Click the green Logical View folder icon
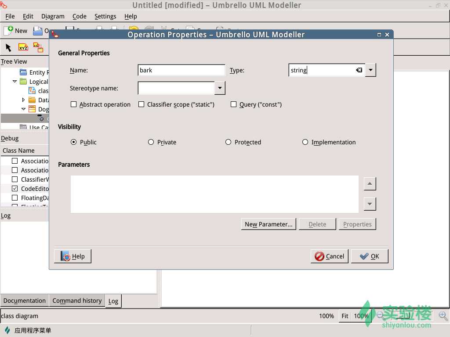Viewport: 450px width, 337px height. [x=23, y=81]
